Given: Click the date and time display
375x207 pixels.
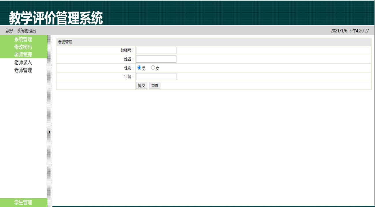Looking at the screenshot, I should [x=350, y=31].
